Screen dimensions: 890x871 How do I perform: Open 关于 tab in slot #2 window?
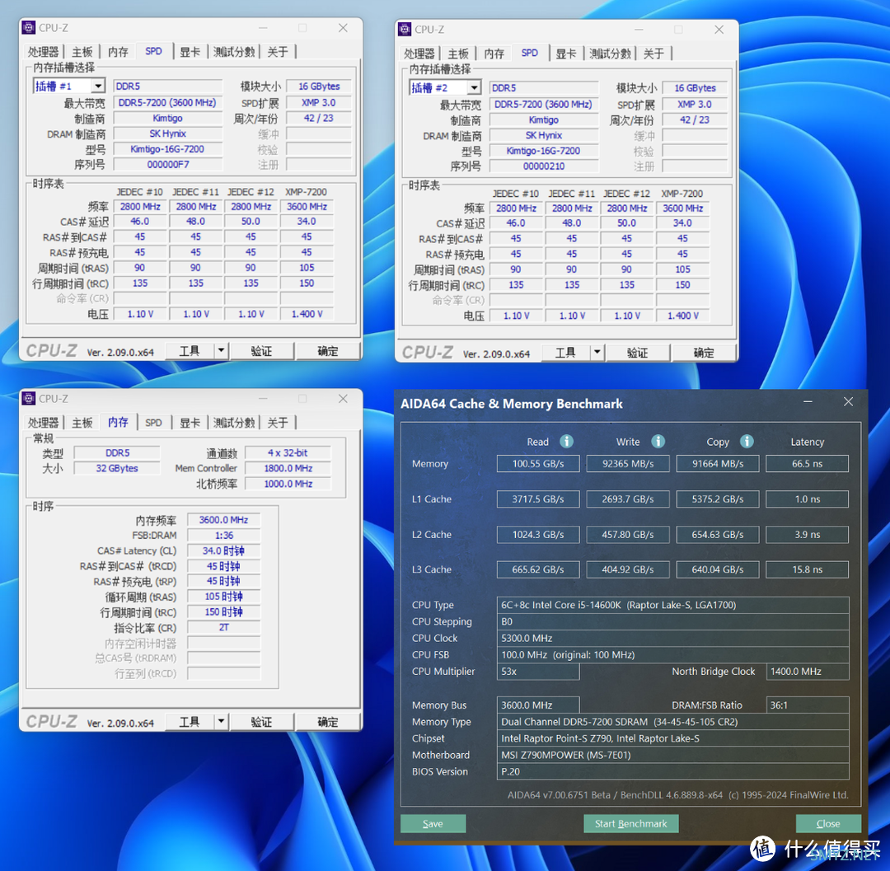(x=653, y=54)
